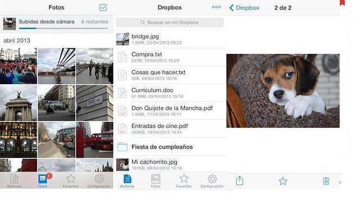Open the photo of the red double-decker bus
Image resolution: width=362 pixels, height=203 pixels.
tap(94, 140)
